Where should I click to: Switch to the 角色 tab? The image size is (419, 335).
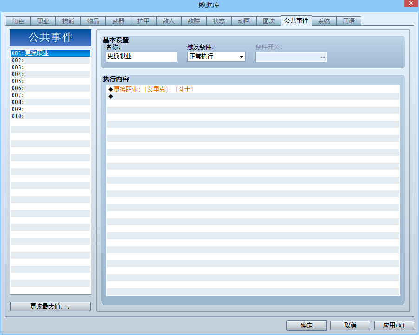pyautogui.click(x=18, y=21)
